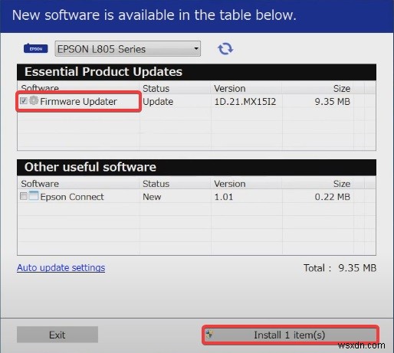Click the Version column header in Essential Product Updates

click(230, 89)
